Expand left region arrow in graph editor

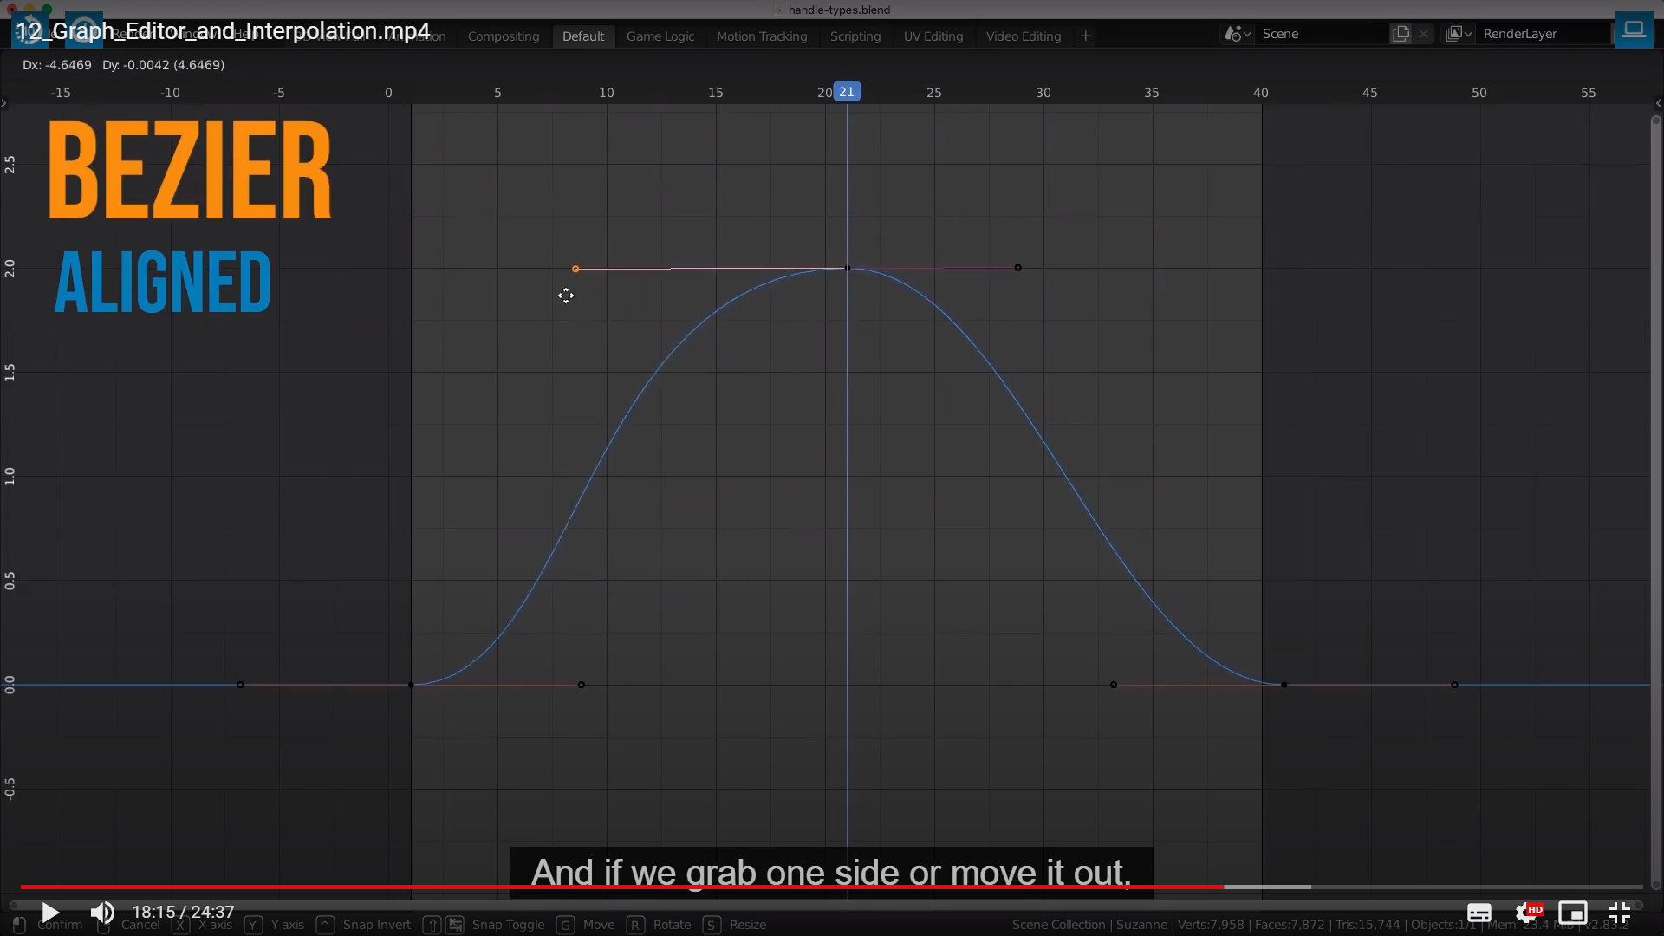click(x=4, y=103)
